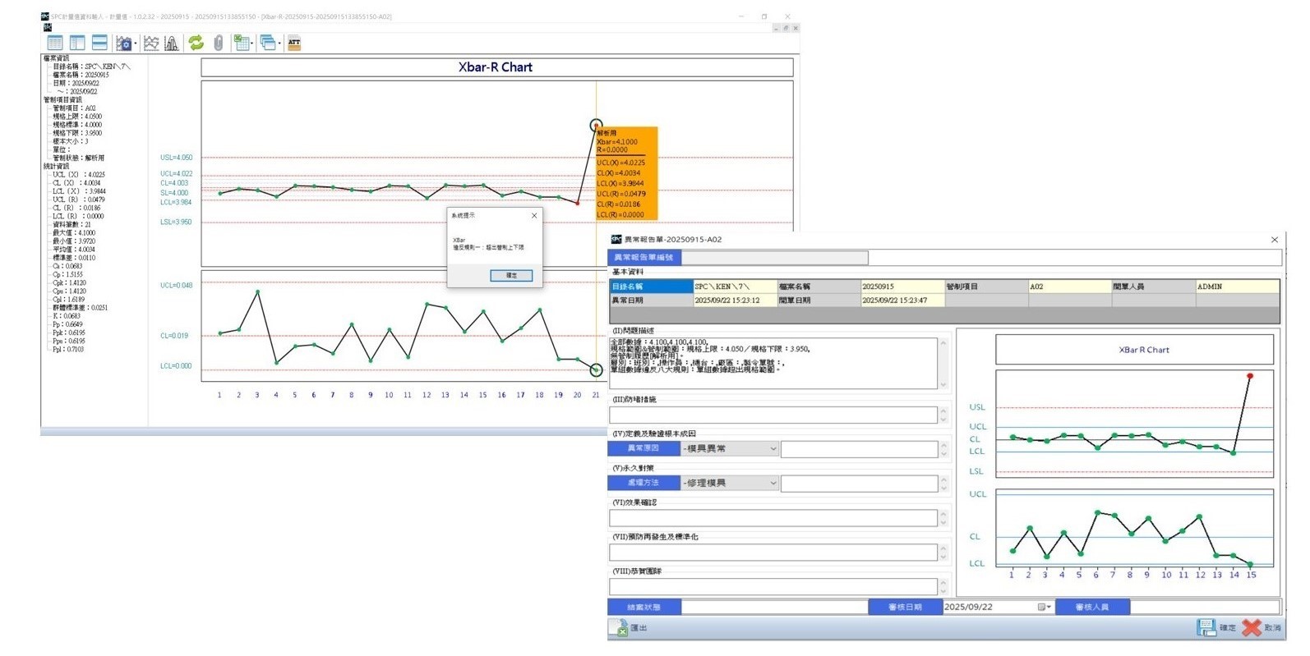
Task: Click the data table grid view icon
Action: tap(55, 43)
